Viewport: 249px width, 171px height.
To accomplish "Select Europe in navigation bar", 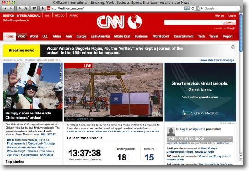I will click(81, 36).
